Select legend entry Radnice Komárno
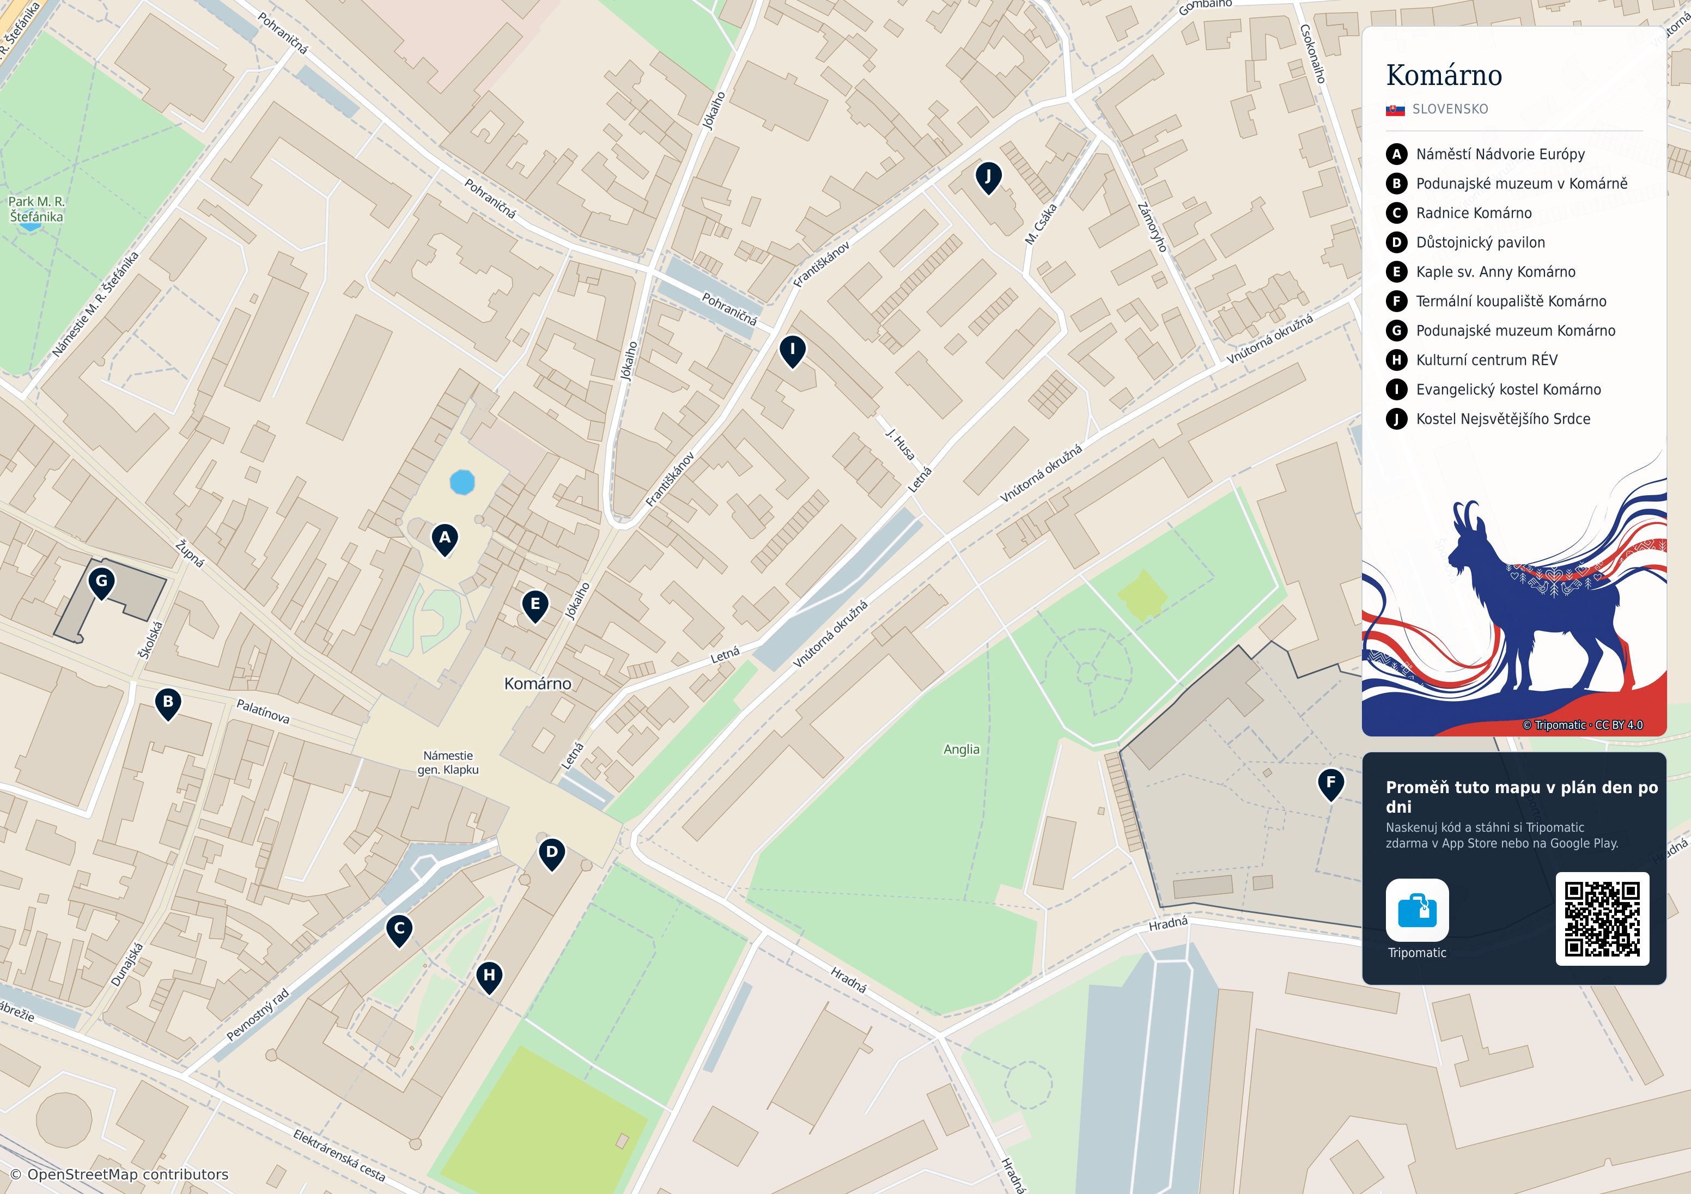This screenshot has height=1194, width=1691. [1459, 213]
